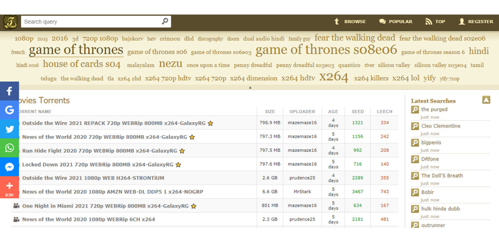Click video icon beside News of the World 6CH
Screen dimensions: 499x242
(16, 219)
